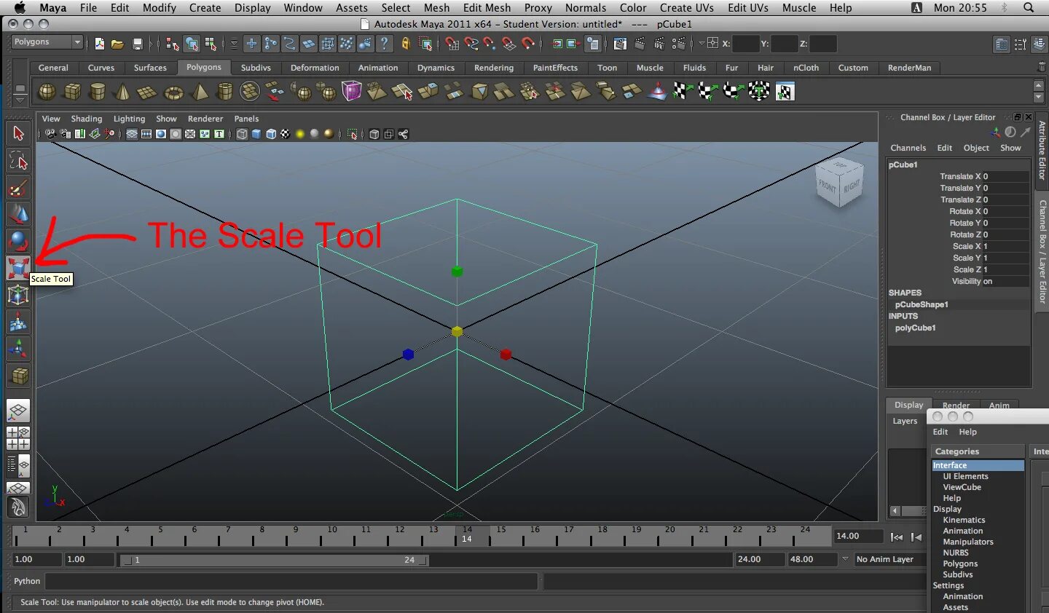The image size is (1049, 613).
Task: Click the ViewCube in the viewport corner
Action: [840, 182]
